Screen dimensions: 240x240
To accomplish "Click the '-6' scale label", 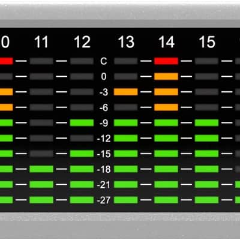I will point(104,107).
